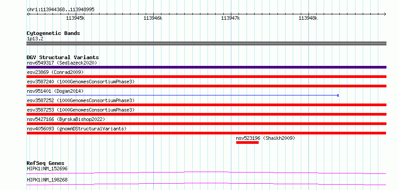This screenshot has width=399, height=190.
Task: Open the HIPK1|NM_152696 gene label
Action: [48, 168]
